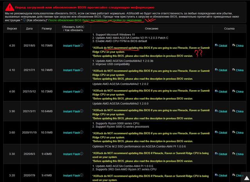Image resolution: width=250 pixels, height=182 pixels.
Task: Click the size cell '10.75MB'
Action: tap(47, 46)
